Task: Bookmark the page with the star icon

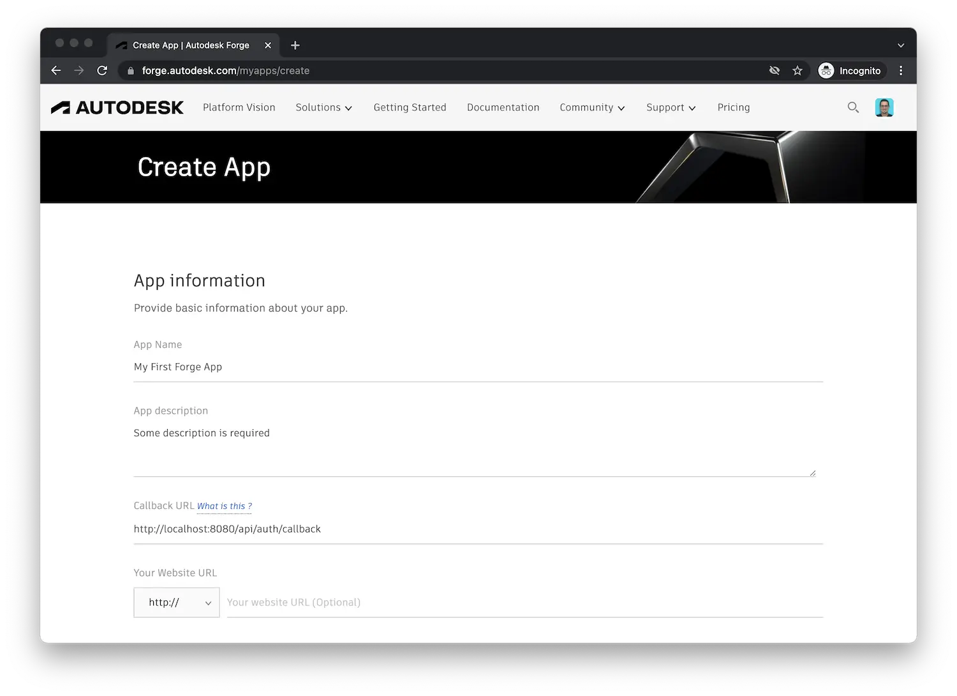Action: click(797, 71)
